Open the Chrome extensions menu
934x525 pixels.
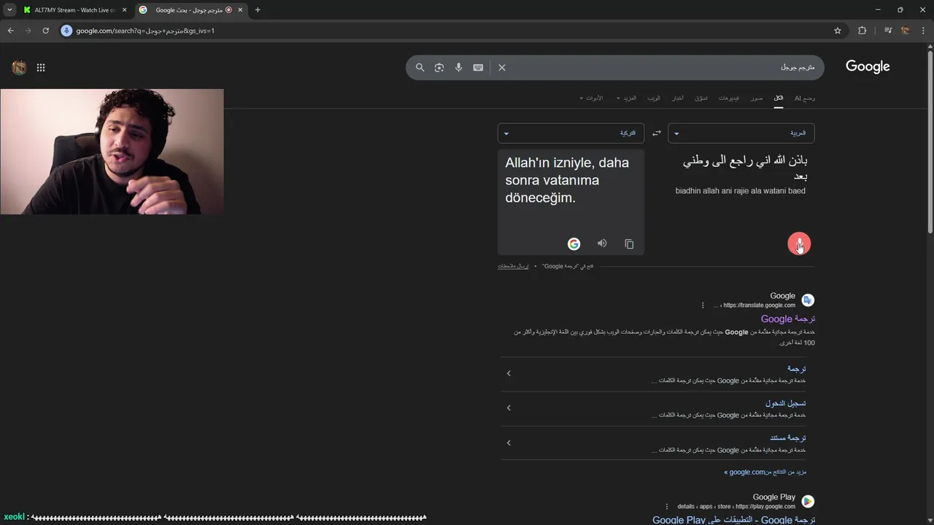coord(862,31)
